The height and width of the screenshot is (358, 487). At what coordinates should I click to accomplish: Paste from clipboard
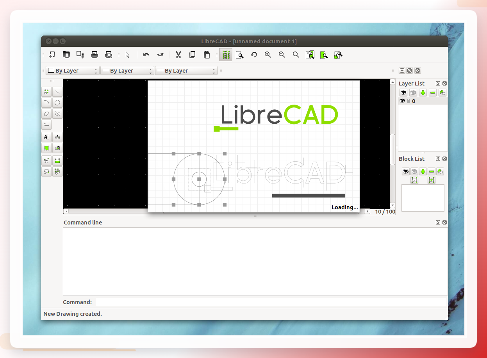[207, 55]
